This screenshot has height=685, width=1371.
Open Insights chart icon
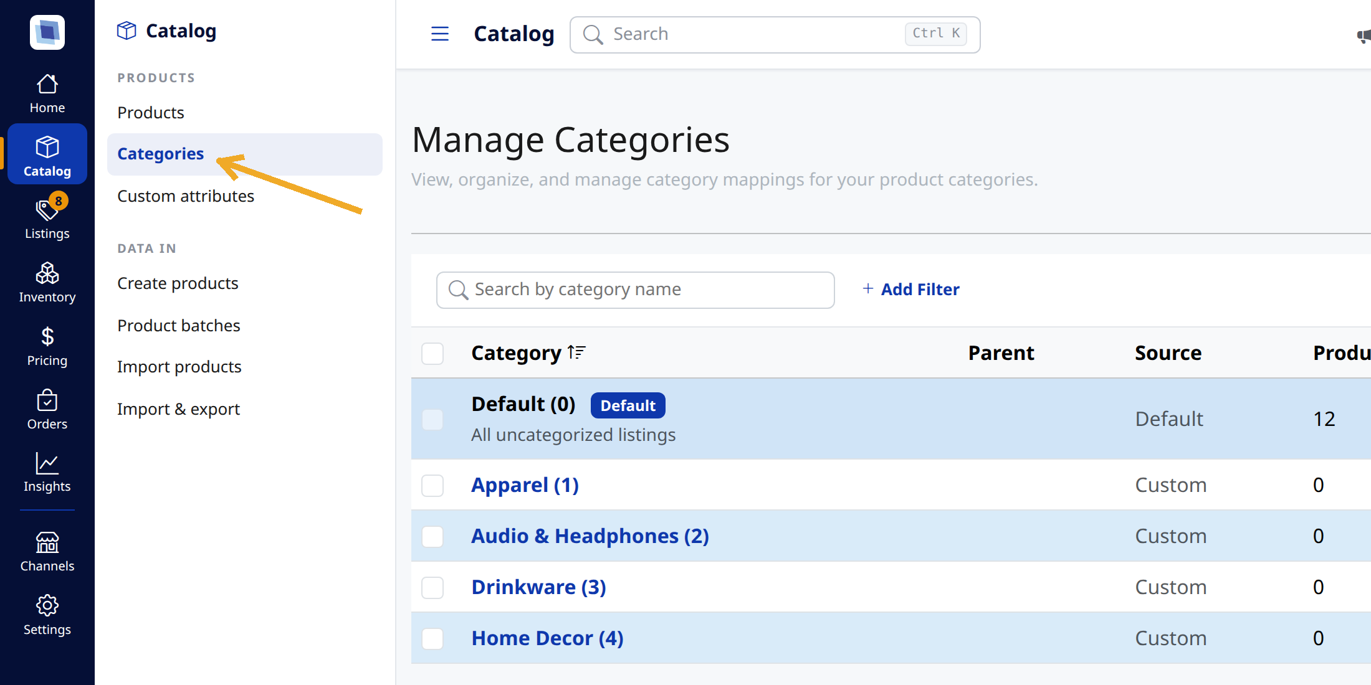click(47, 472)
